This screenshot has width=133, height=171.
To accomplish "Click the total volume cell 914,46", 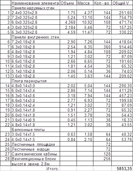I will (122, 47).
